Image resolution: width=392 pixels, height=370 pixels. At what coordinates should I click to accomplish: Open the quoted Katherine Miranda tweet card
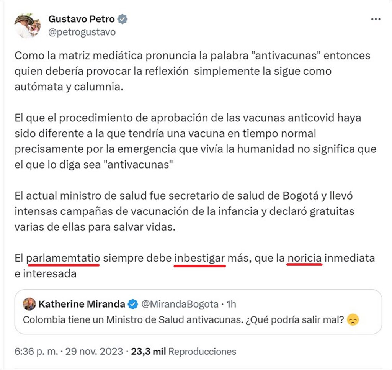(x=196, y=313)
